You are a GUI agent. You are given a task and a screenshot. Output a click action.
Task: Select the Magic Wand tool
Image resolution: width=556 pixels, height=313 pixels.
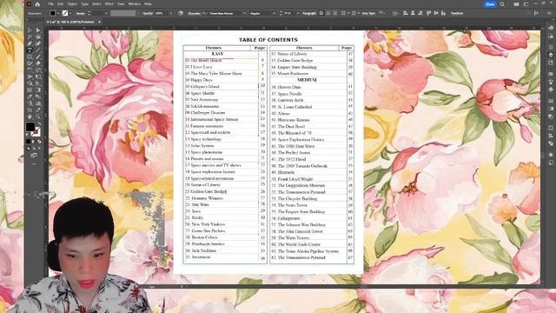click(30, 37)
